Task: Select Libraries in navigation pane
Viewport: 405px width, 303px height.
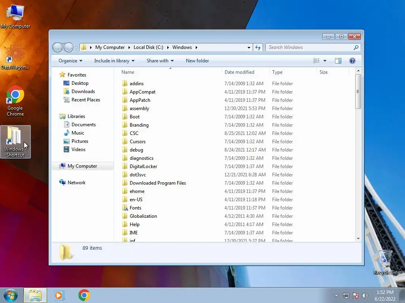Action: pyautogui.click(x=76, y=116)
